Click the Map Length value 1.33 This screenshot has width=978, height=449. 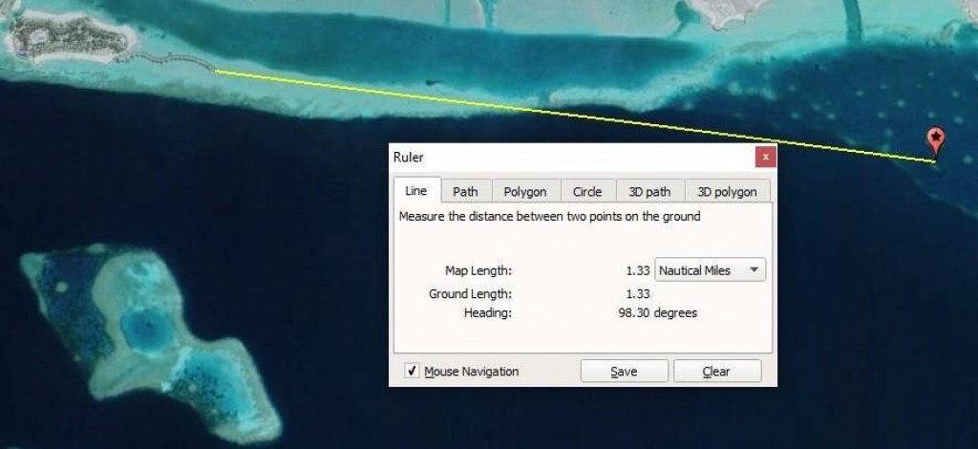pos(638,270)
